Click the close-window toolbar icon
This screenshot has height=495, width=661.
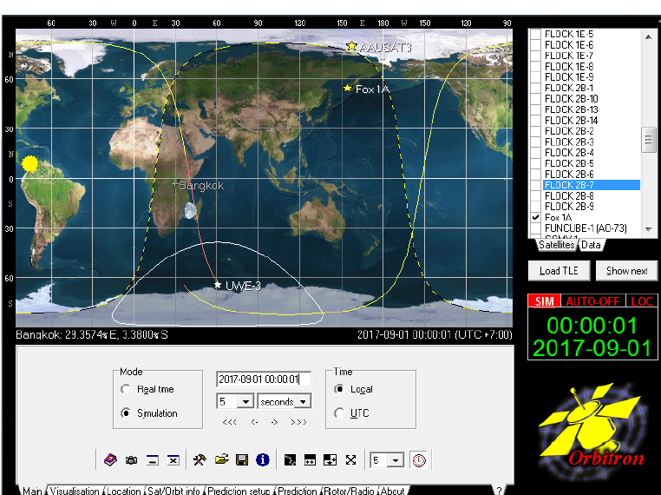click(173, 459)
